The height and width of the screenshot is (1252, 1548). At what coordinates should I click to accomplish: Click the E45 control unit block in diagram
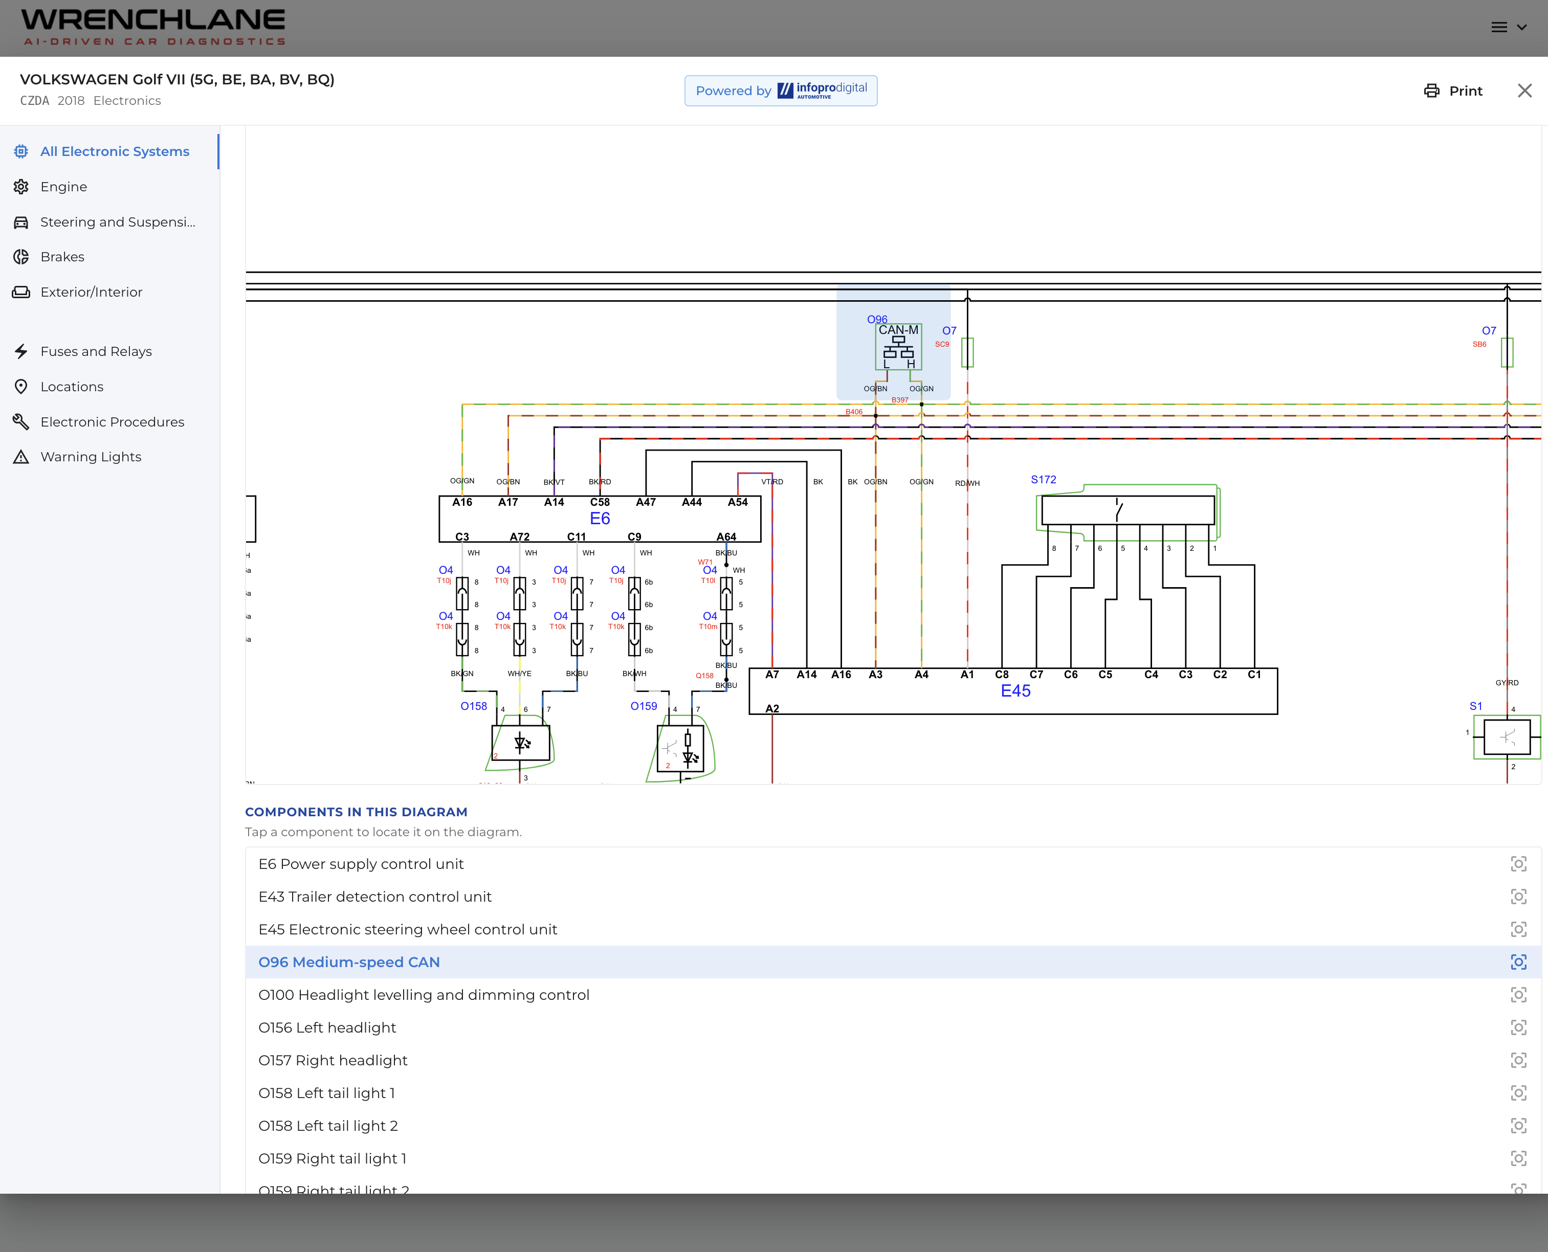click(x=1013, y=691)
